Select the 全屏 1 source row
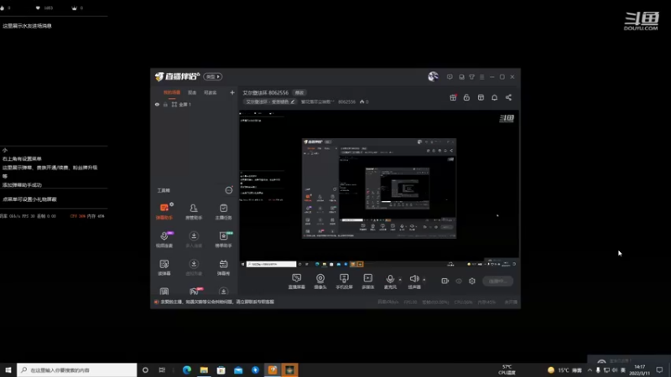 click(x=195, y=104)
